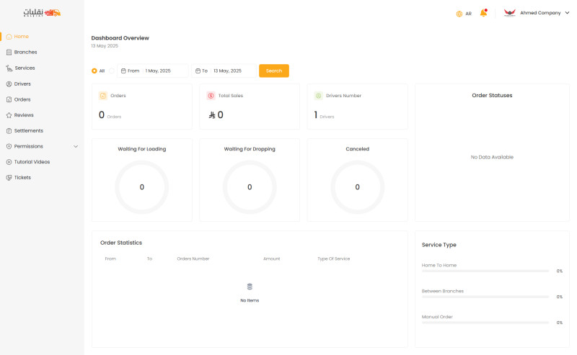Click the Services truck icon in sidebar

9,68
